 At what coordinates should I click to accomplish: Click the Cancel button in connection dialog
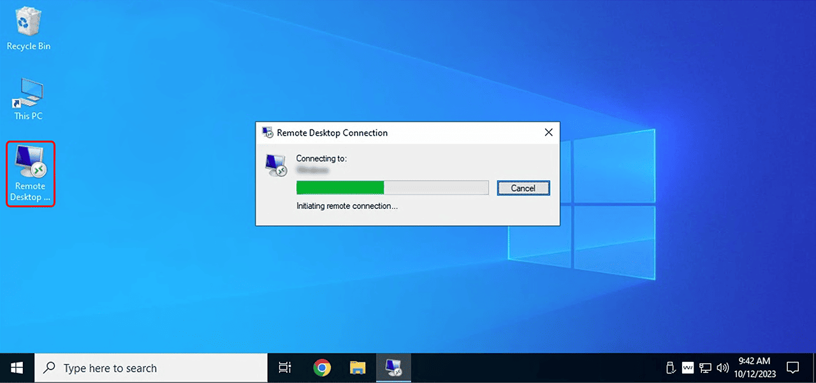(x=523, y=188)
